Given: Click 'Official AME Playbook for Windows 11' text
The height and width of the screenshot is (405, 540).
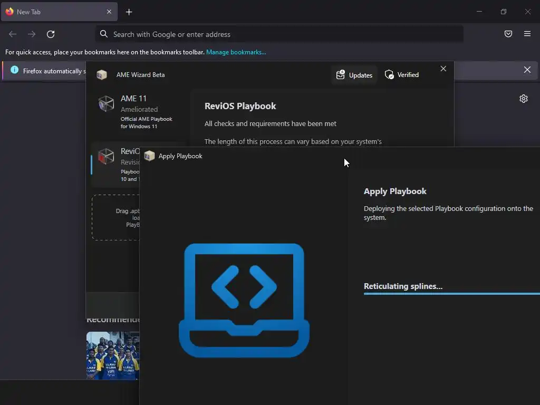Looking at the screenshot, I should coord(147,122).
